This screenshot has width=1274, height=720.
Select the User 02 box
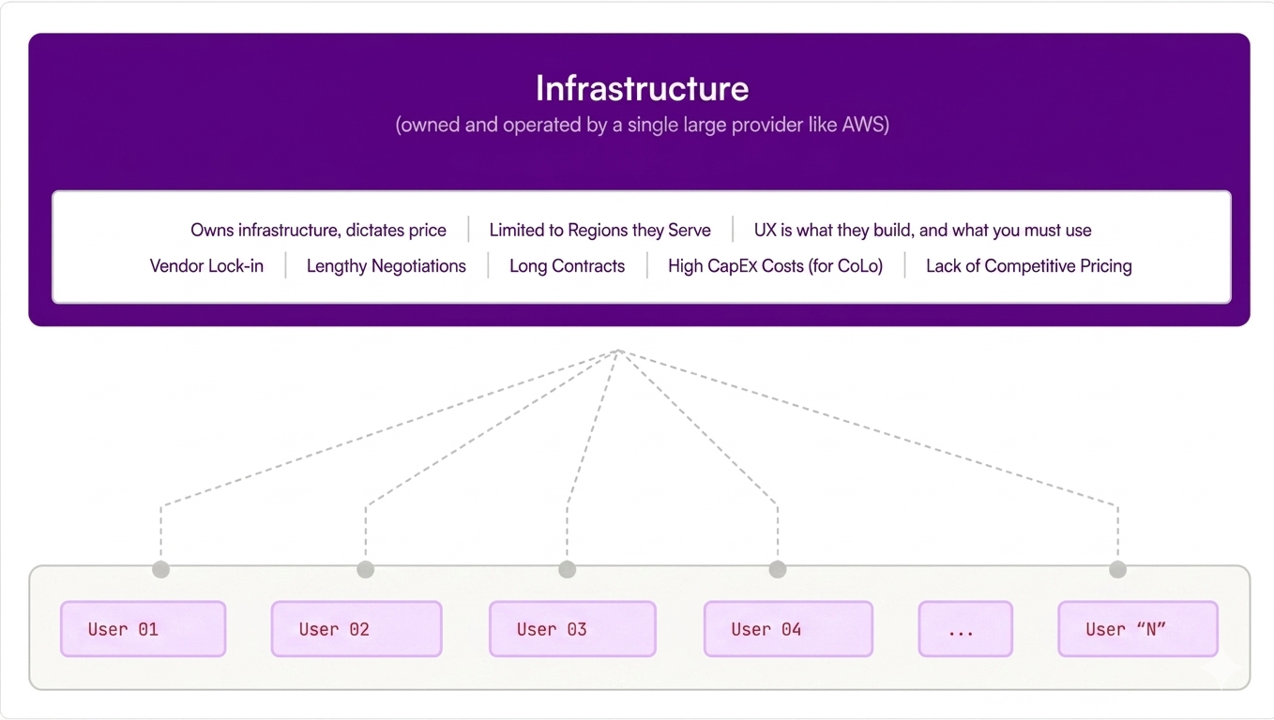pyautogui.click(x=356, y=628)
